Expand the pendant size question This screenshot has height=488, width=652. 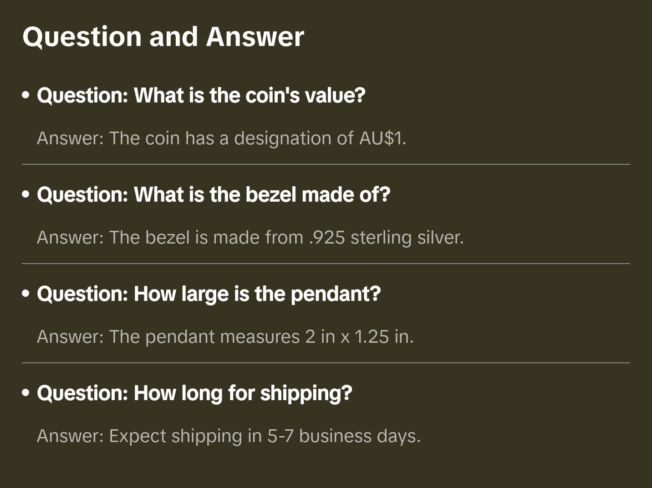point(209,294)
